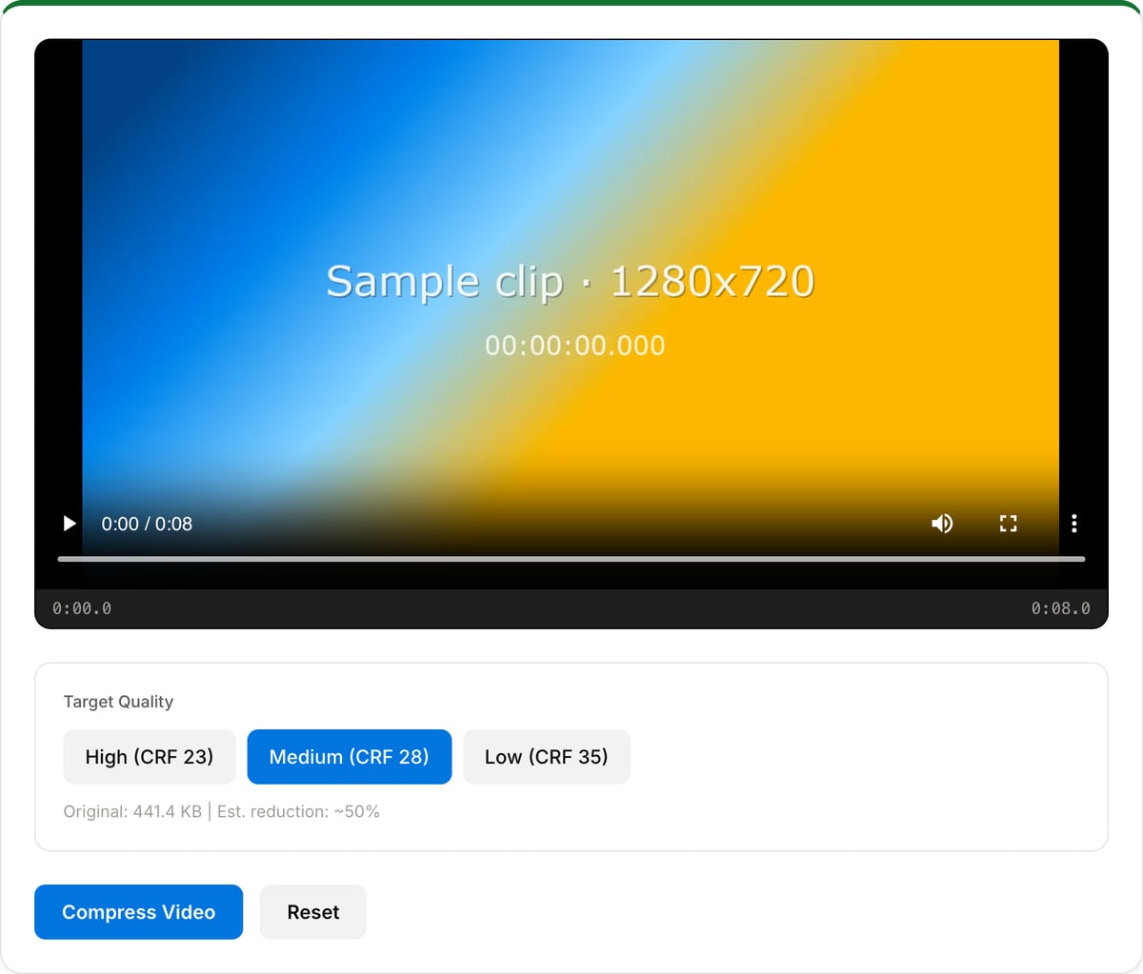Click the Reset button
This screenshot has width=1143, height=974.
[313, 912]
